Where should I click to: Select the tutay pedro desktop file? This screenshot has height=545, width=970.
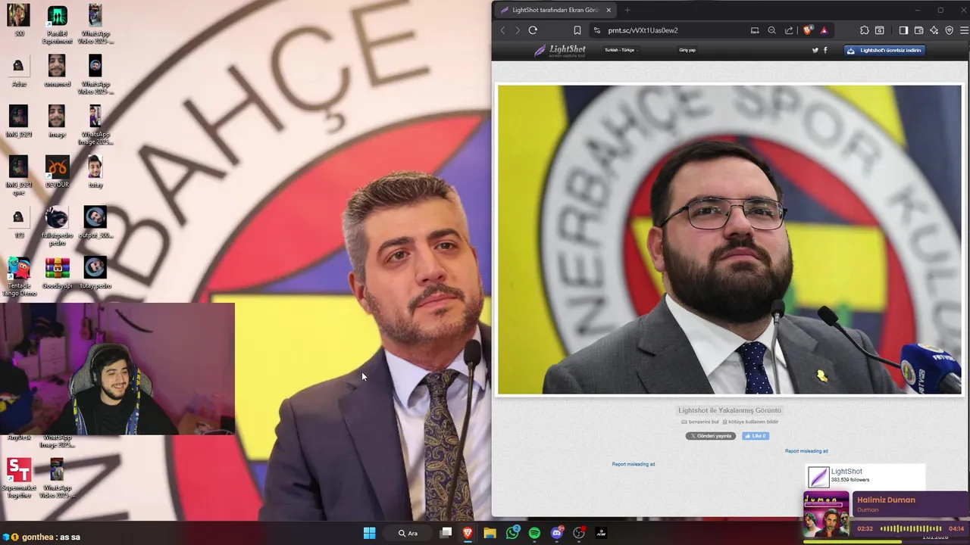click(95, 273)
